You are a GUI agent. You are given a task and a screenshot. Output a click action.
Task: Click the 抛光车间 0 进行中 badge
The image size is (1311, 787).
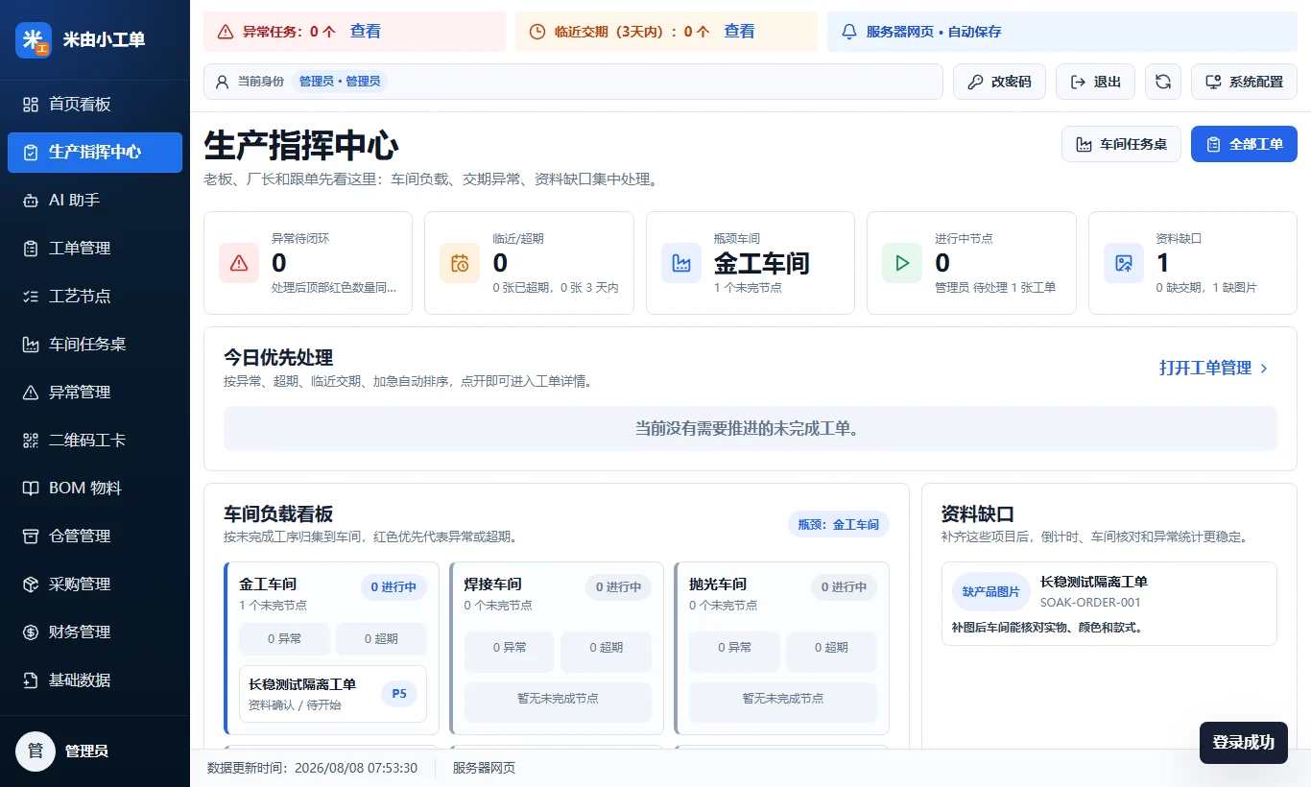tap(844, 586)
